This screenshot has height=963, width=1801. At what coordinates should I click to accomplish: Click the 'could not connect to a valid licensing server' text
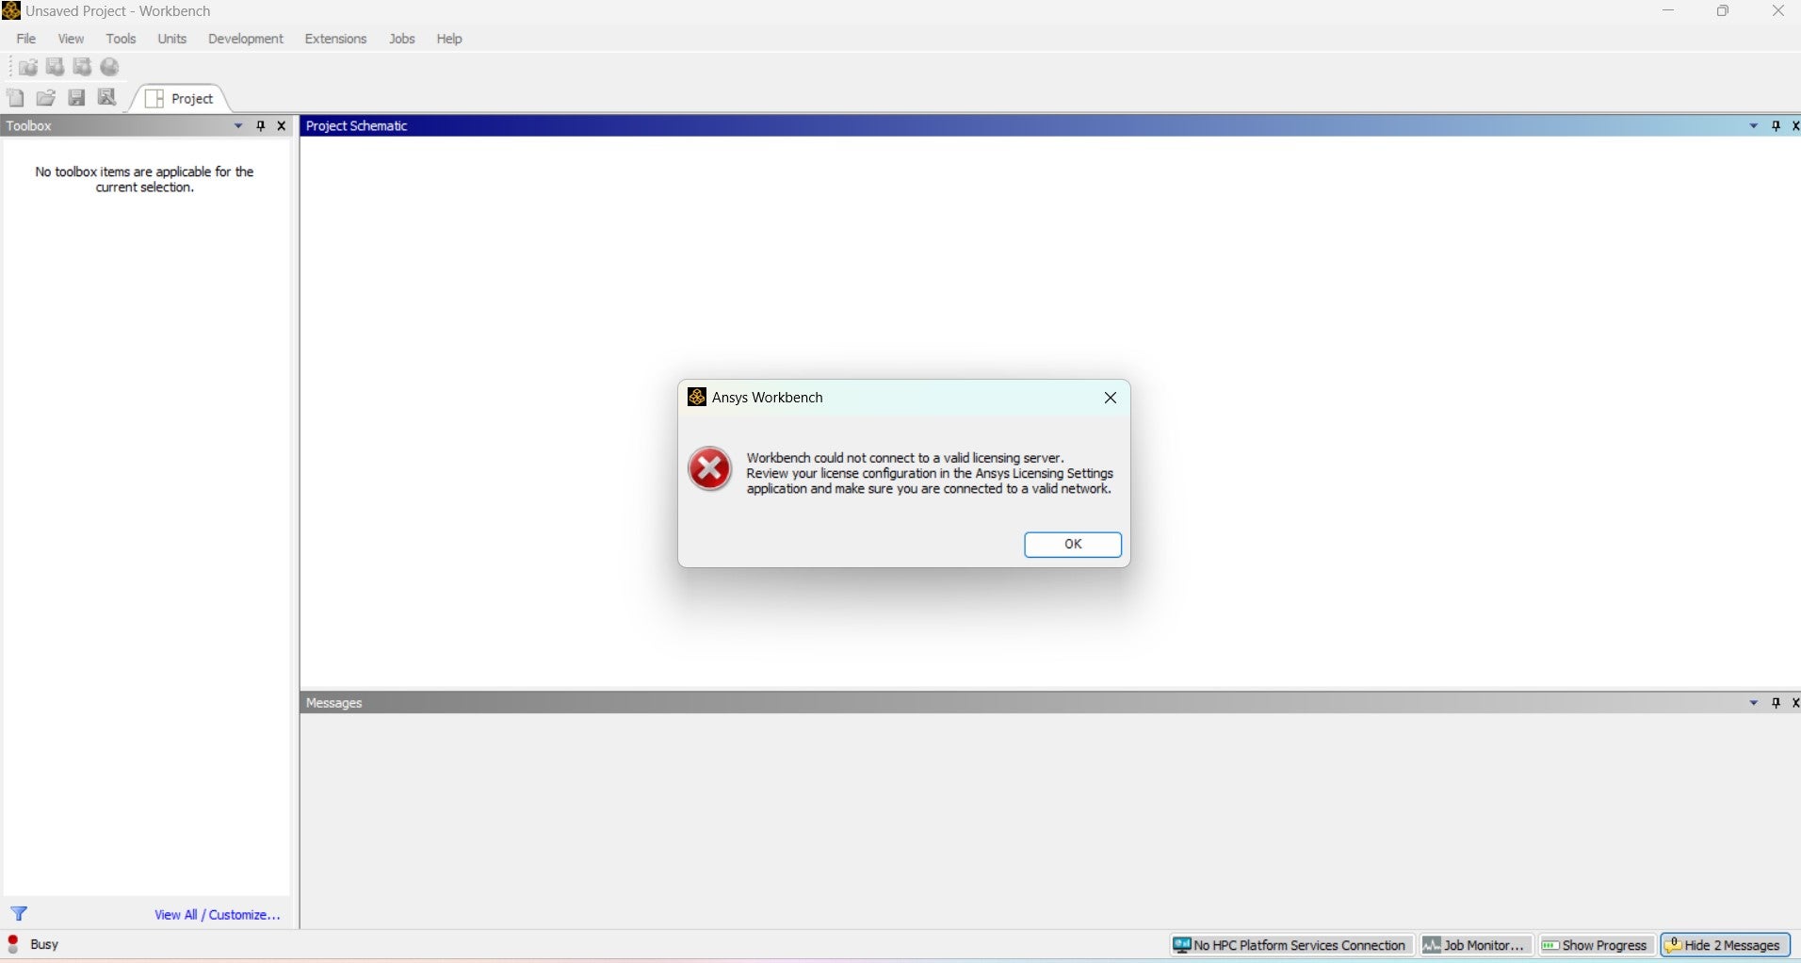(905, 458)
